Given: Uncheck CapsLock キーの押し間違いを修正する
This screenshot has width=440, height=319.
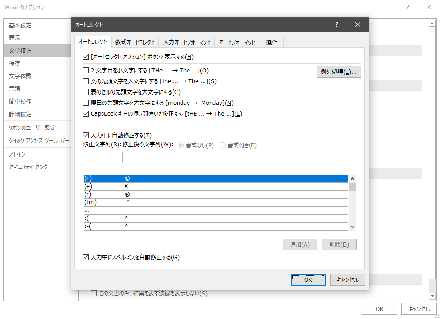Looking at the screenshot, I should tap(86, 114).
